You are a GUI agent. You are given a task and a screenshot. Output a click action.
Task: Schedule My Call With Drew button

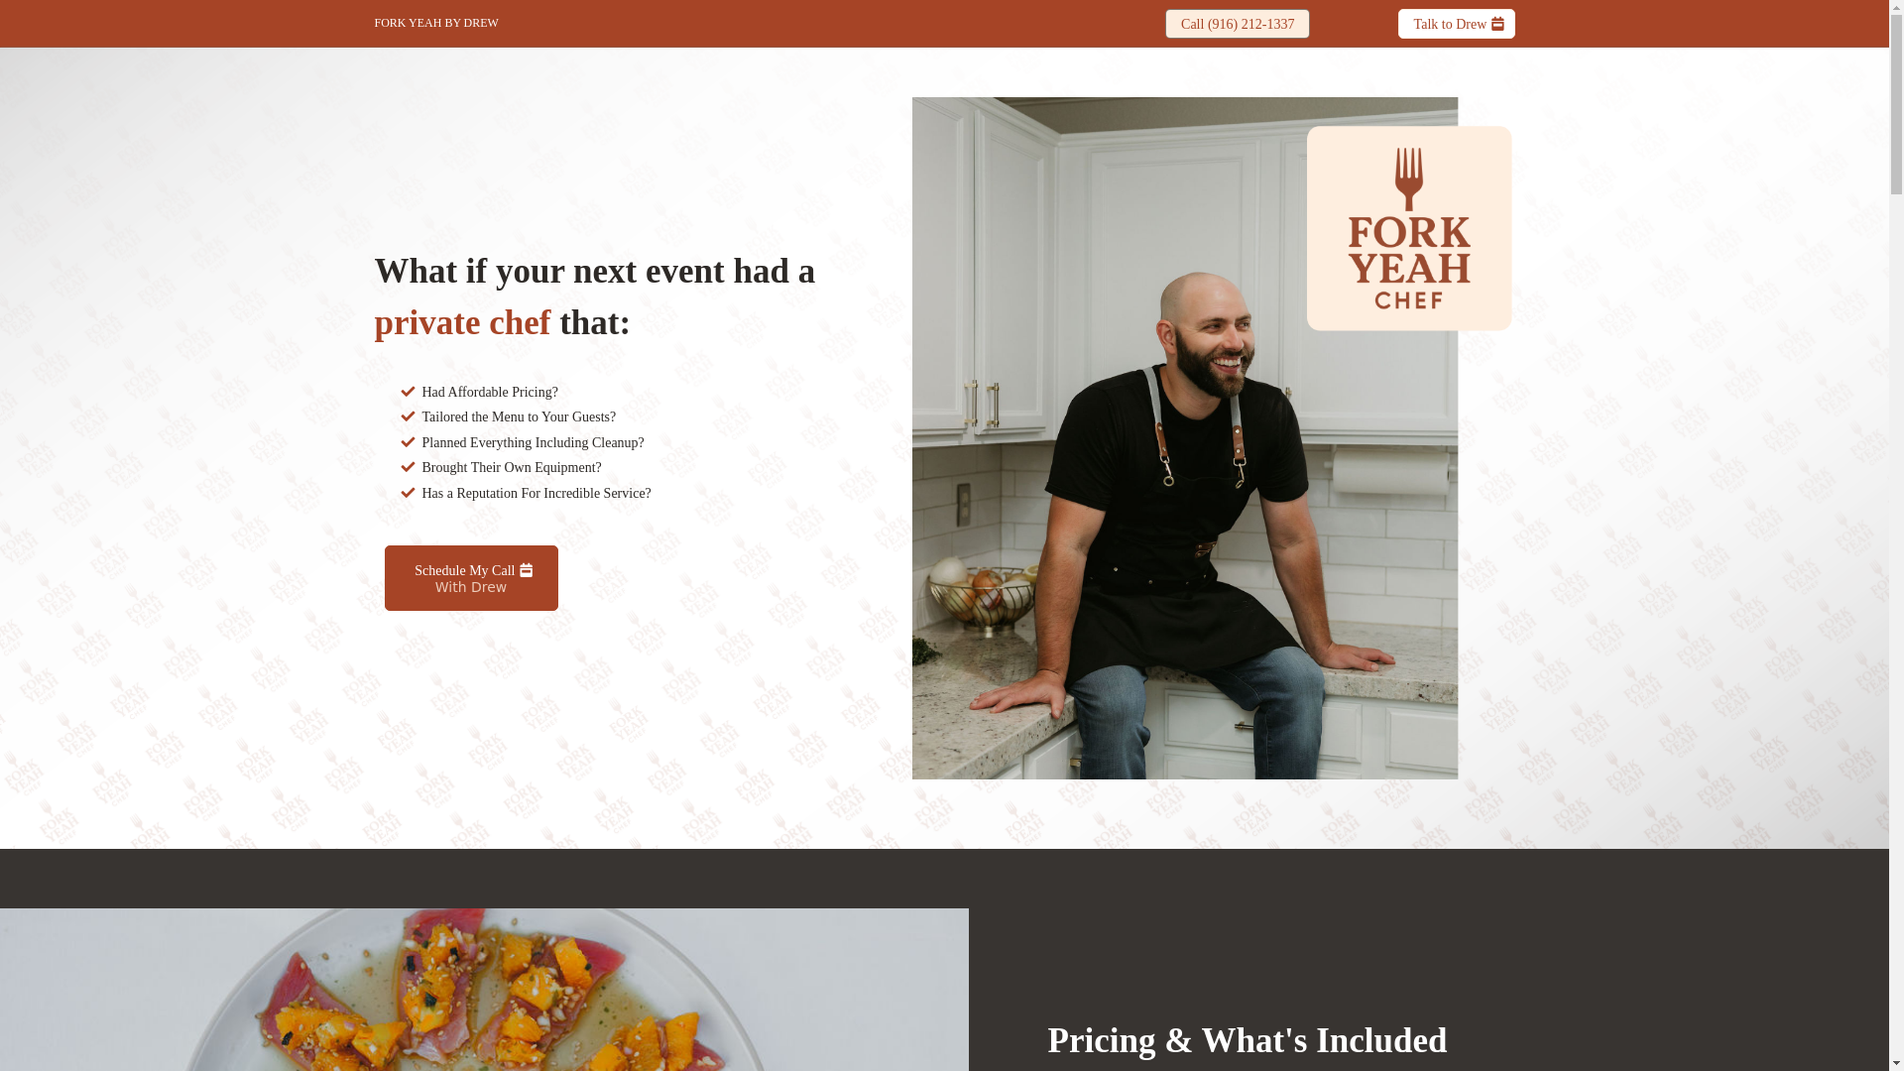471,578
